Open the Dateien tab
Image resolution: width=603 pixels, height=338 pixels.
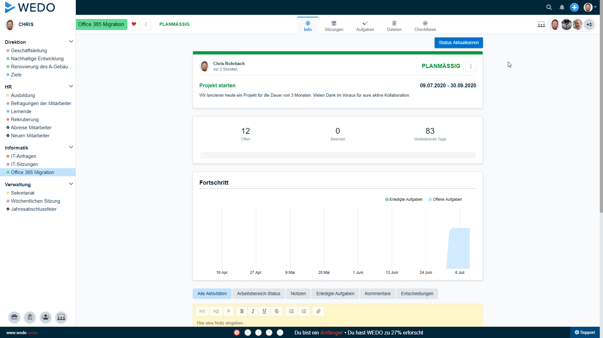click(x=394, y=26)
